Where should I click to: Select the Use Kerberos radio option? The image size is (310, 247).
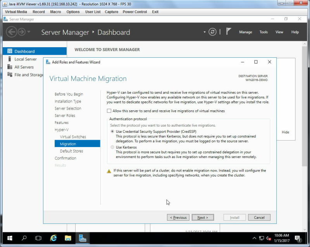click(x=112, y=147)
